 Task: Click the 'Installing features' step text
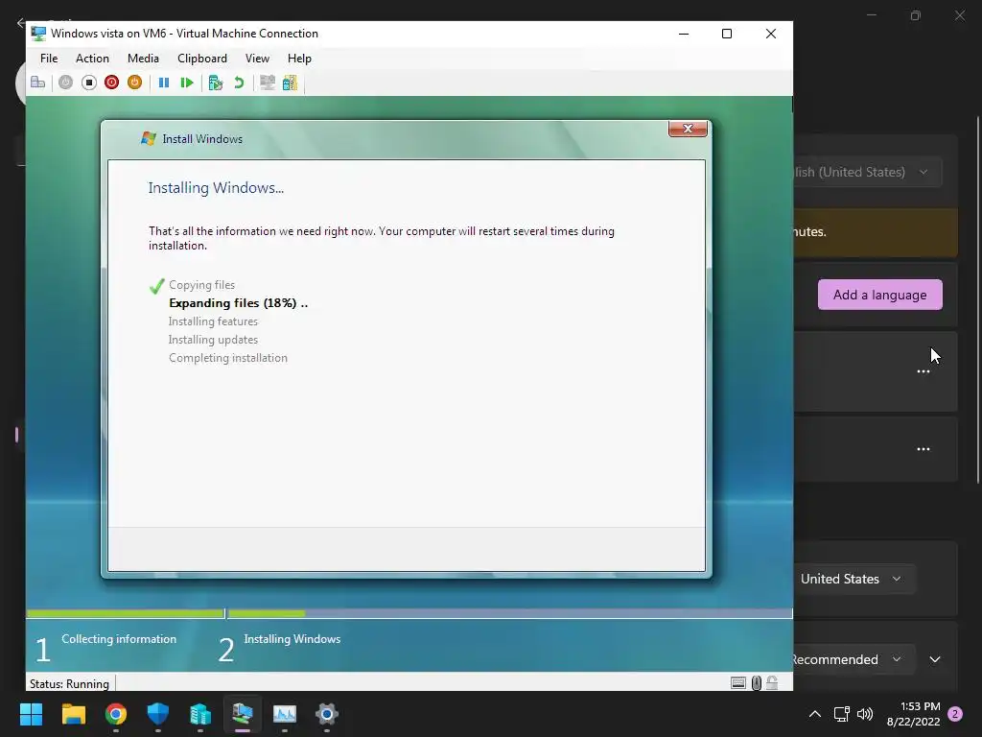(x=213, y=321)
